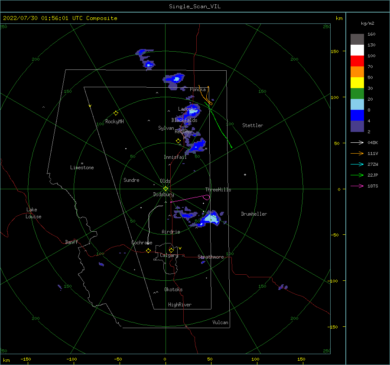Select the Vulcan label

[220, 322]
